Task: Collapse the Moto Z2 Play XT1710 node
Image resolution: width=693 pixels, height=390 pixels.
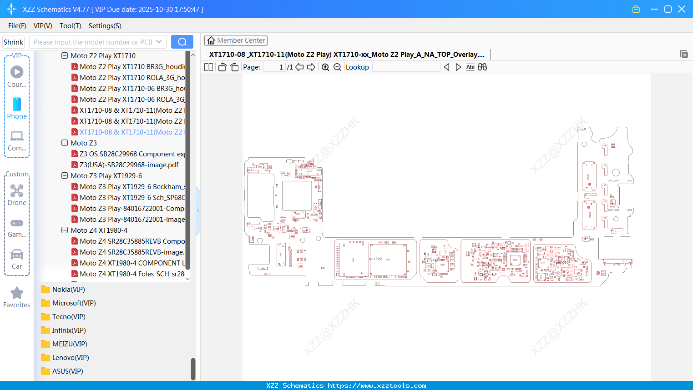Action: (x=65, y=56)
